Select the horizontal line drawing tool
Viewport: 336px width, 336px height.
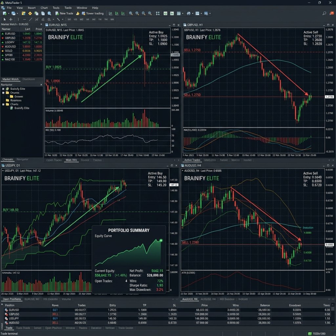tap(24, 19)
